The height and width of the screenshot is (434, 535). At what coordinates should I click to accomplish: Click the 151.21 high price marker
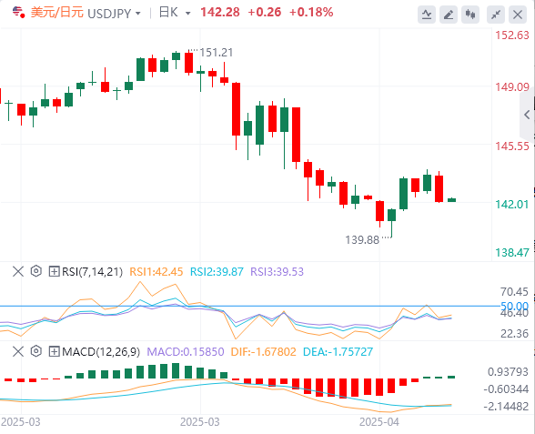[x=216, y=53]
